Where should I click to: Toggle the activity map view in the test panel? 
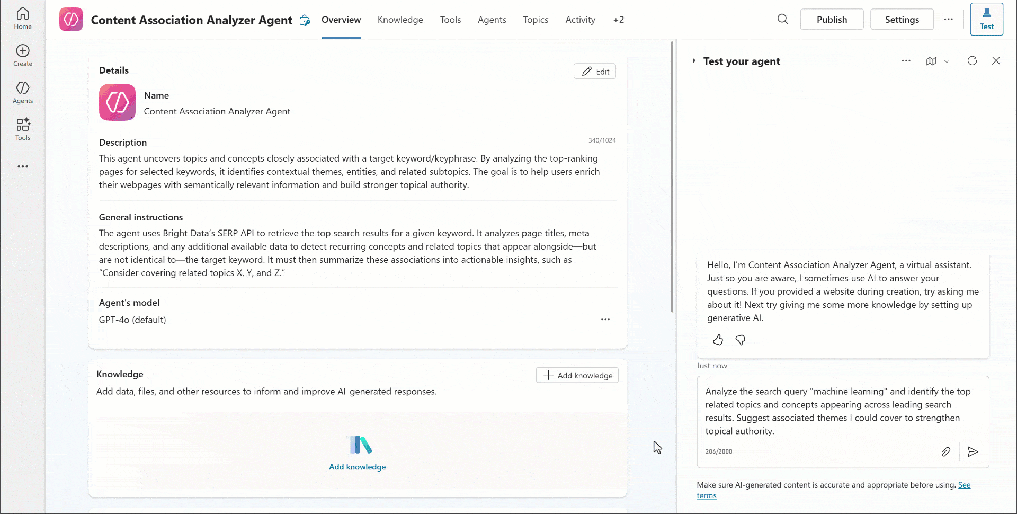tap(932, 61)
